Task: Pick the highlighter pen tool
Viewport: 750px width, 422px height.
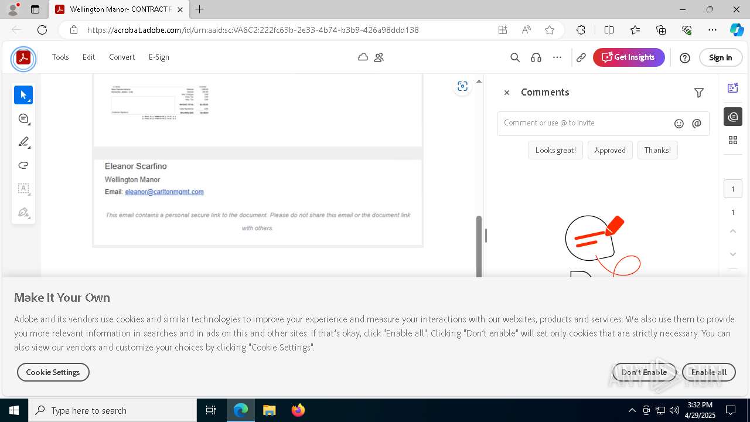Action: 23,142
